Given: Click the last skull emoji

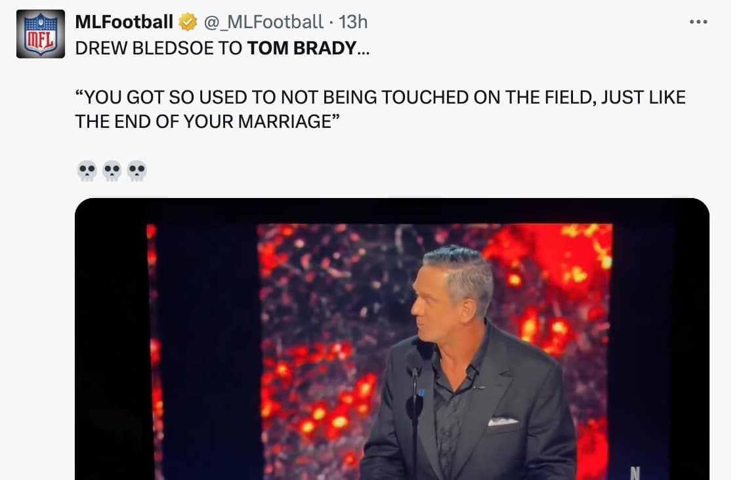Looking at the screenshot, I should 137,171.
